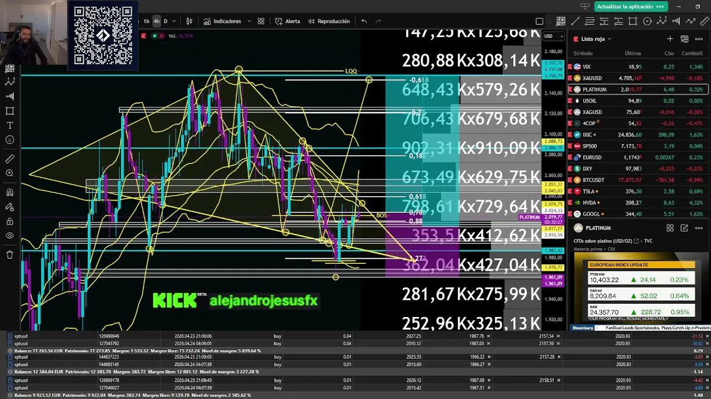Select the first xptusd order row 126998948
The height and width of the screenshot is (399, 711).
355,336
